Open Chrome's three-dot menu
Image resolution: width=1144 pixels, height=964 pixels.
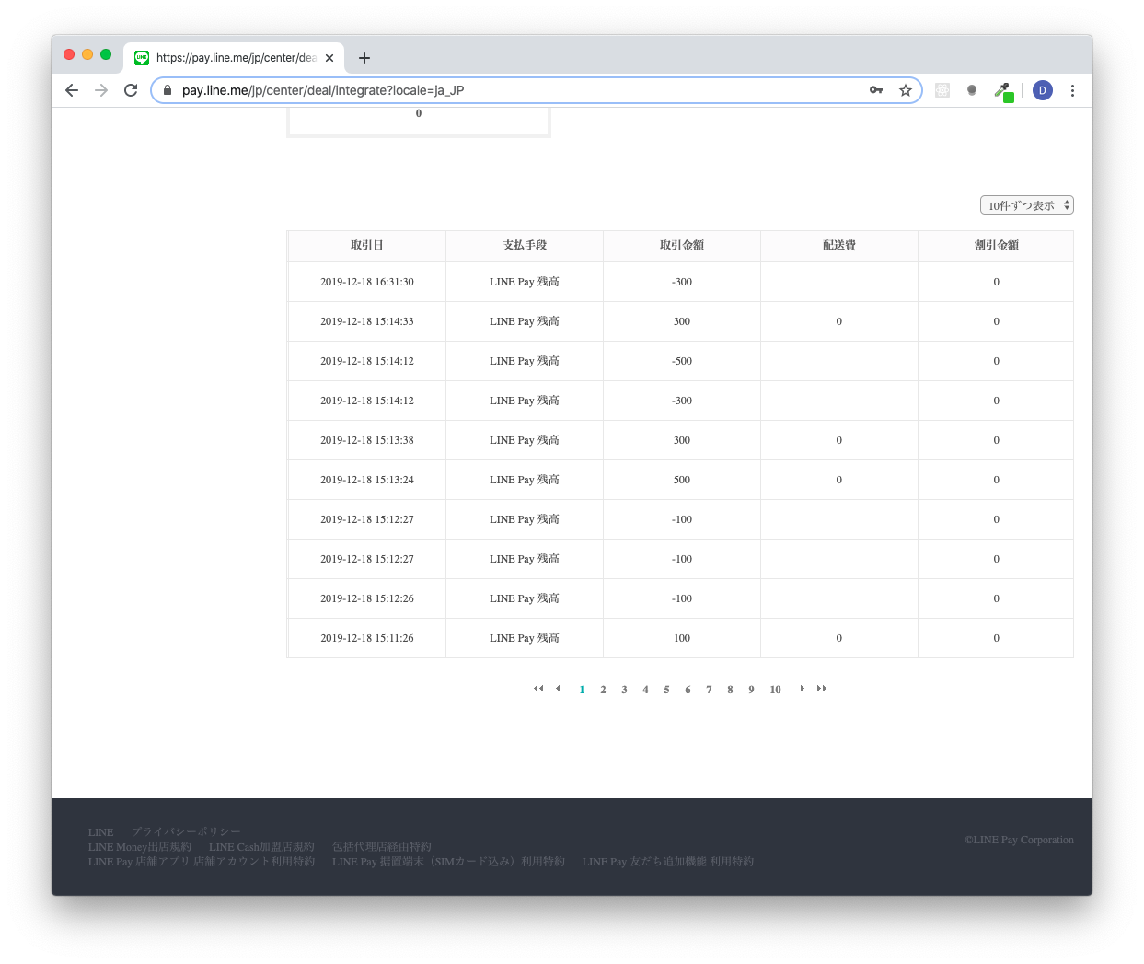[x=1072, y=90]
